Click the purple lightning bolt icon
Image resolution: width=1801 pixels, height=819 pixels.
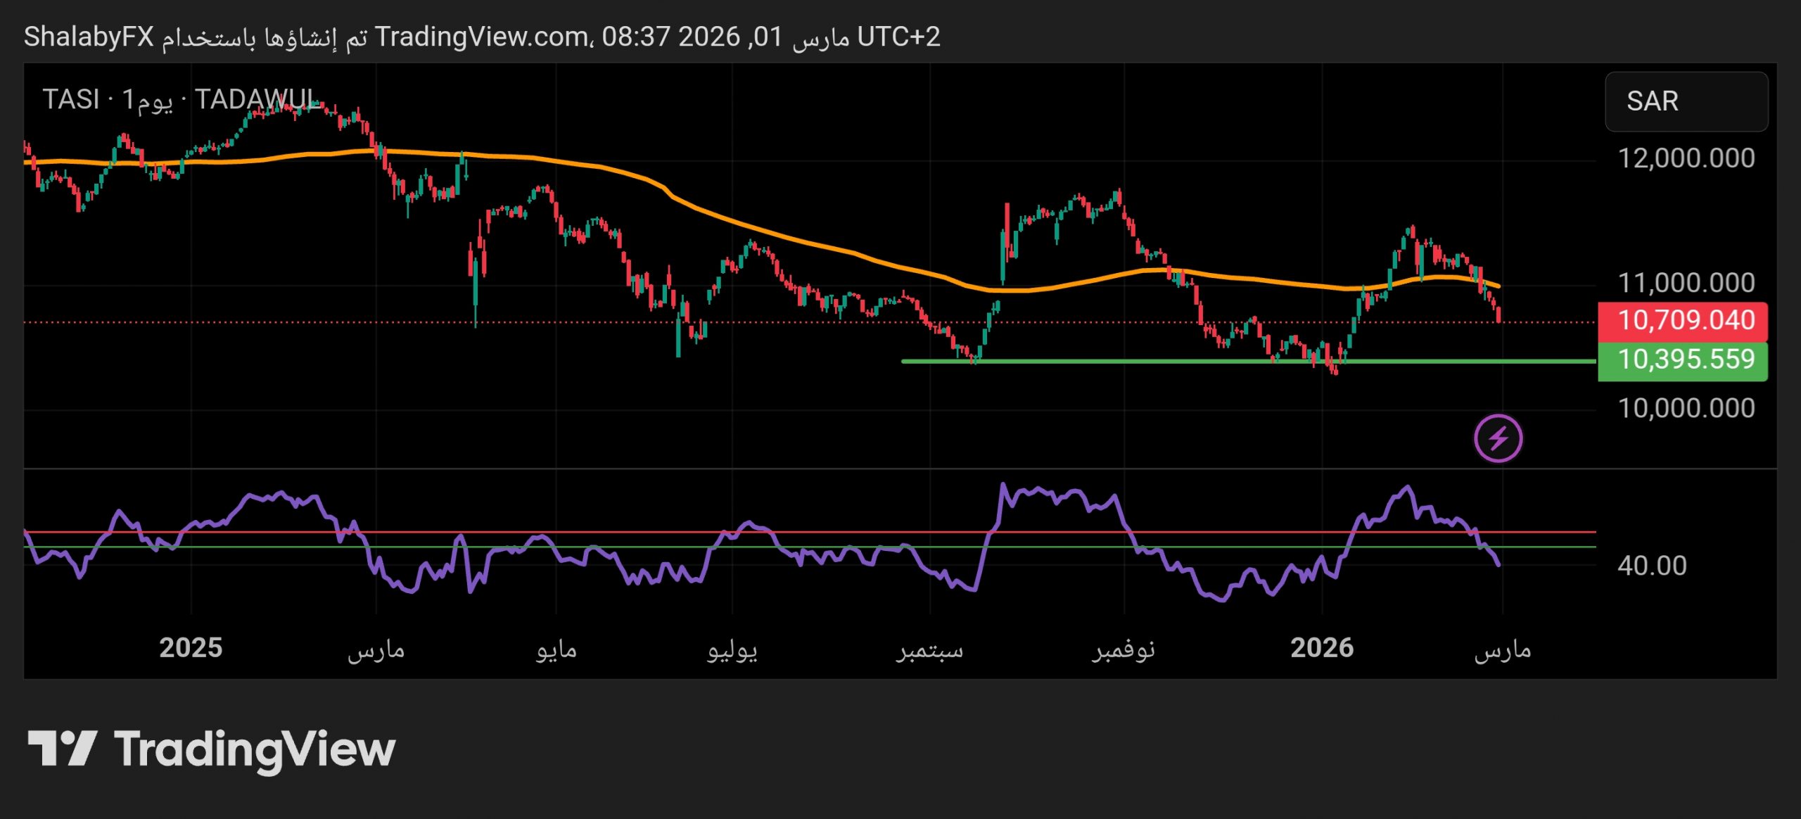click(x=1498, y=438)
